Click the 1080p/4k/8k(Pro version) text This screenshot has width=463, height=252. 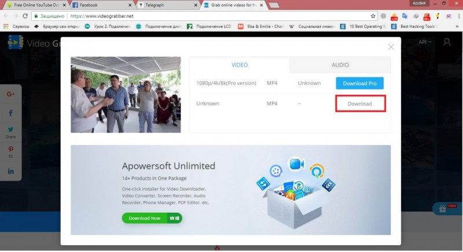tap(226, 83)
